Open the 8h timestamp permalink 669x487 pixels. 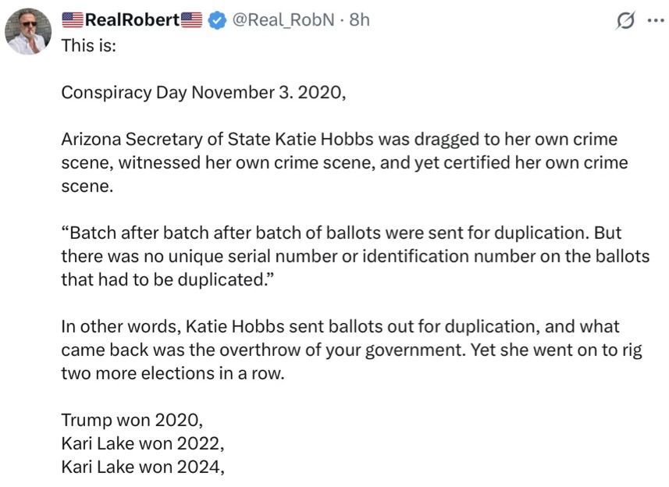pos(359,20)
